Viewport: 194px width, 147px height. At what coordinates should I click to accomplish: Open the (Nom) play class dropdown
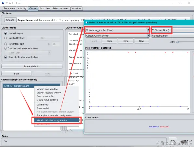(x=28, y=53)
